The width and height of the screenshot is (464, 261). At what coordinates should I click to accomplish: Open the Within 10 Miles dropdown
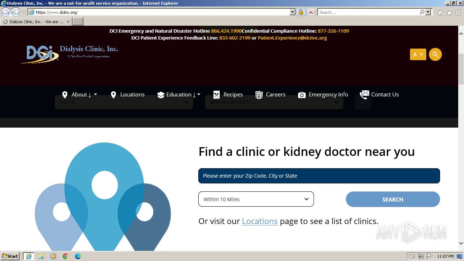click(x=256, y=199)
